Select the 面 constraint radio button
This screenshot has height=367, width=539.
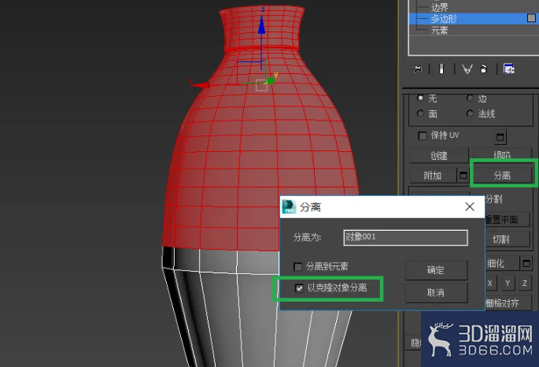420,113
